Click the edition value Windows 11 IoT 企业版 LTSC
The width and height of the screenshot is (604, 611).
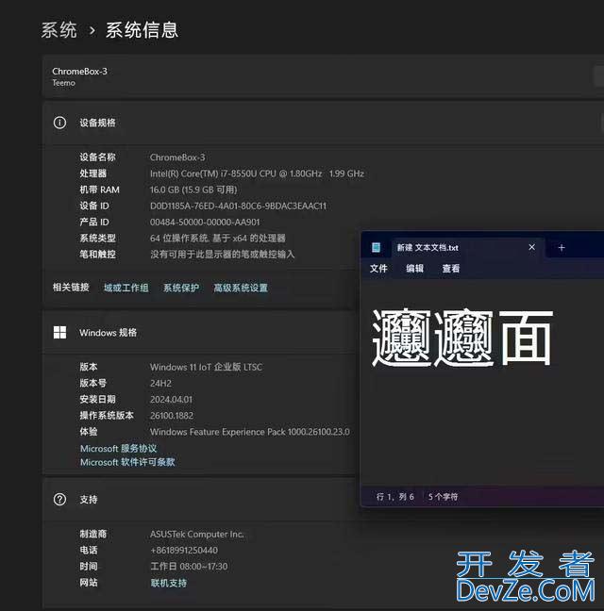coord(206,367)
